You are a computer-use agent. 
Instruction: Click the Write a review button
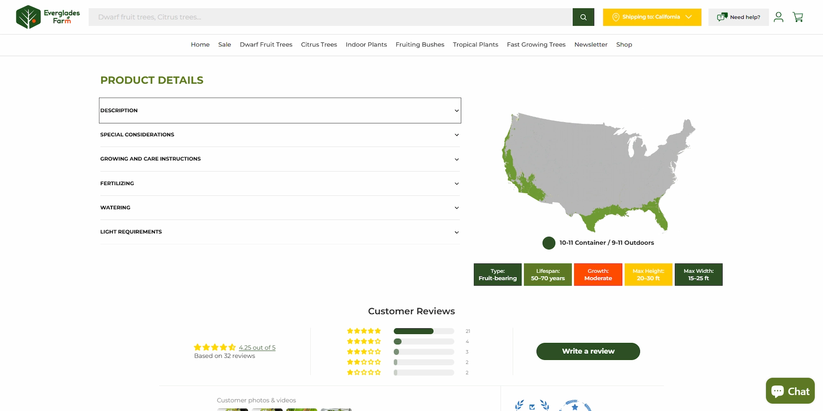click(588, 351)
